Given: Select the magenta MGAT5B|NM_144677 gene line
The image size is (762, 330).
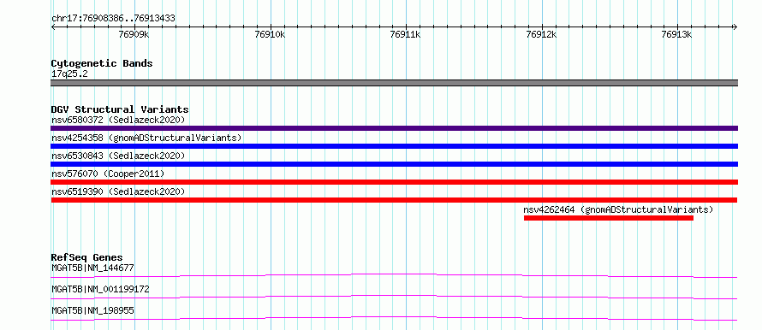Looking at the screenshot, I should point(394,275).
